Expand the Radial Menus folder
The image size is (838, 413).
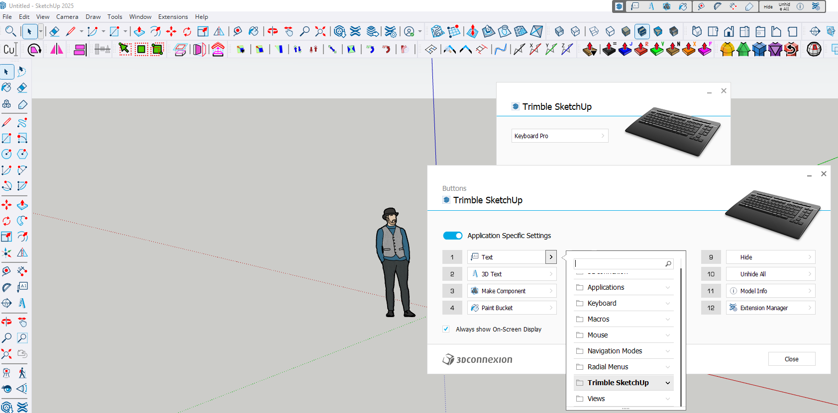point(624,367)
